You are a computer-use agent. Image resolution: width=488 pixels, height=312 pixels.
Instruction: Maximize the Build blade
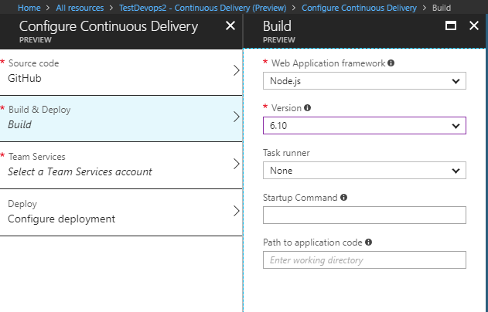tap(451, 25)
